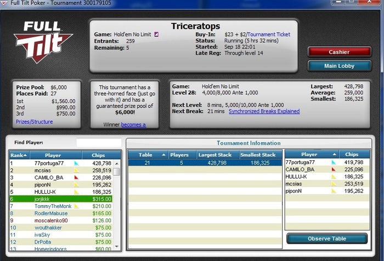Image resolution: width=384 pixels, height=261 pixels.
Task: Click mcsias's flag in the table player panel
Action: 334,183
